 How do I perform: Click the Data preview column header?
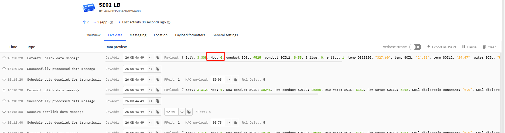click(x=116, y=47)
